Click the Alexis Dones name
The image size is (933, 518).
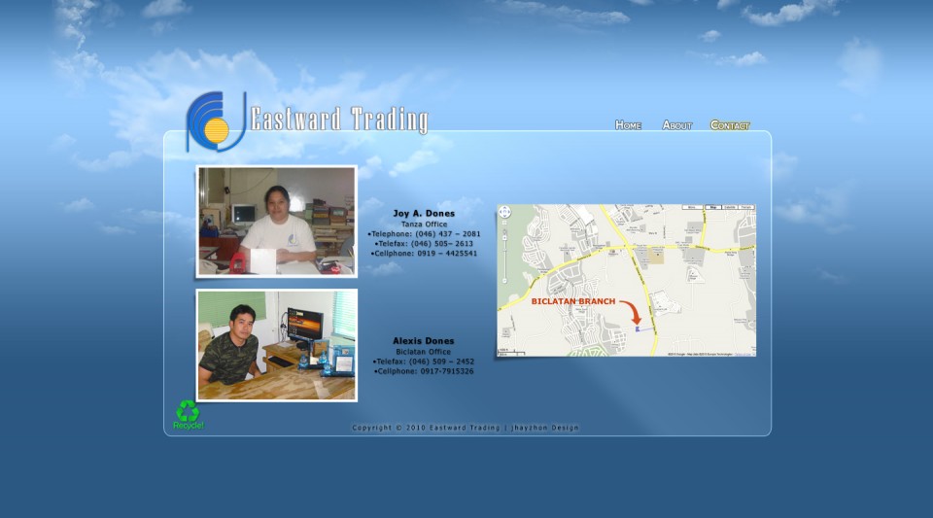423,341
